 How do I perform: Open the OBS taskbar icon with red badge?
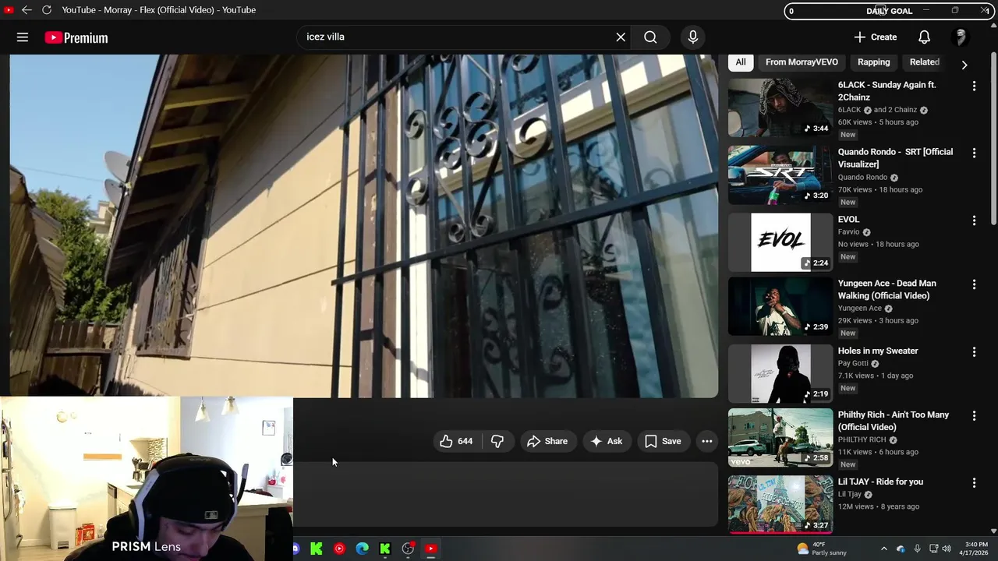click(408, 549)
